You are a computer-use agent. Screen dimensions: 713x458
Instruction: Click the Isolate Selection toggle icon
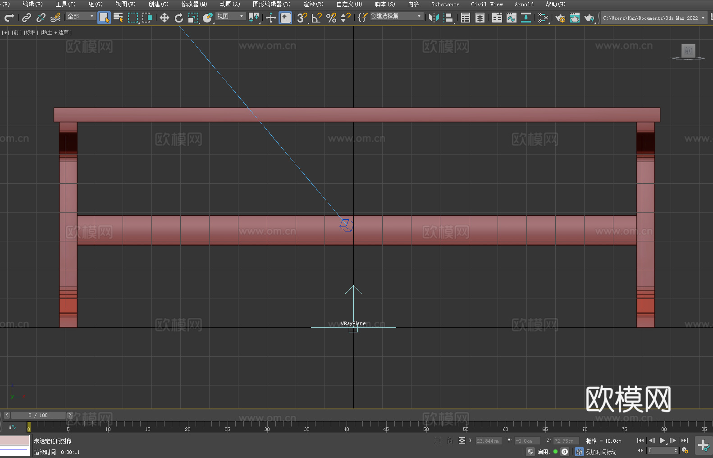(438, 440)
